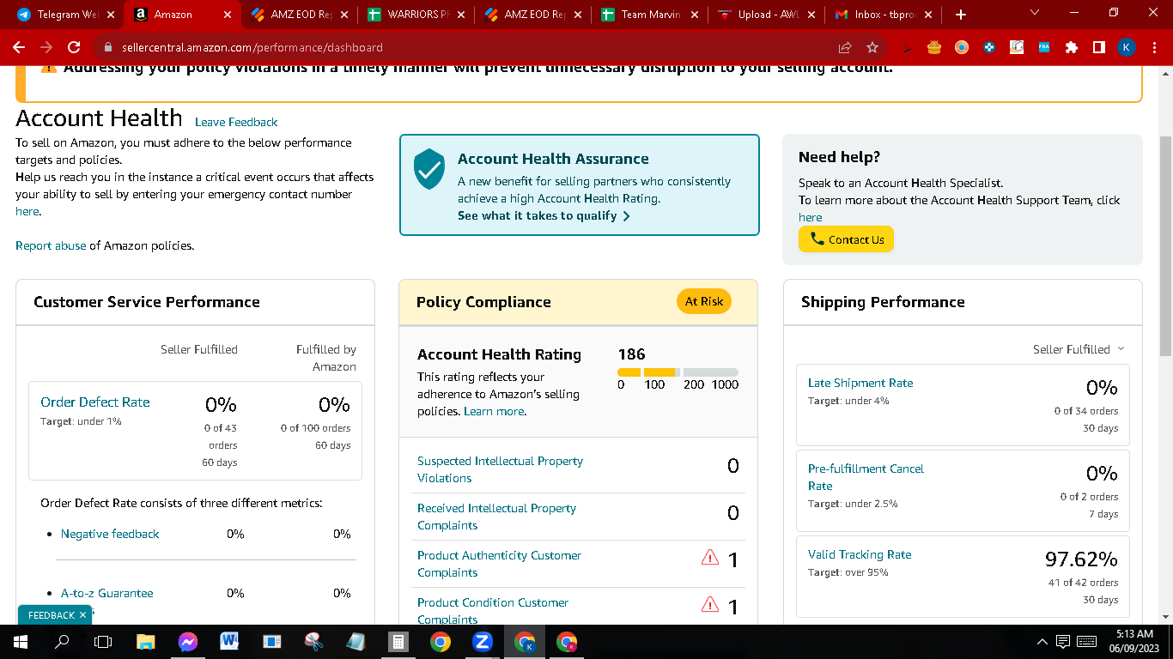Bookmark this page with the star icon

click(872, 47)
